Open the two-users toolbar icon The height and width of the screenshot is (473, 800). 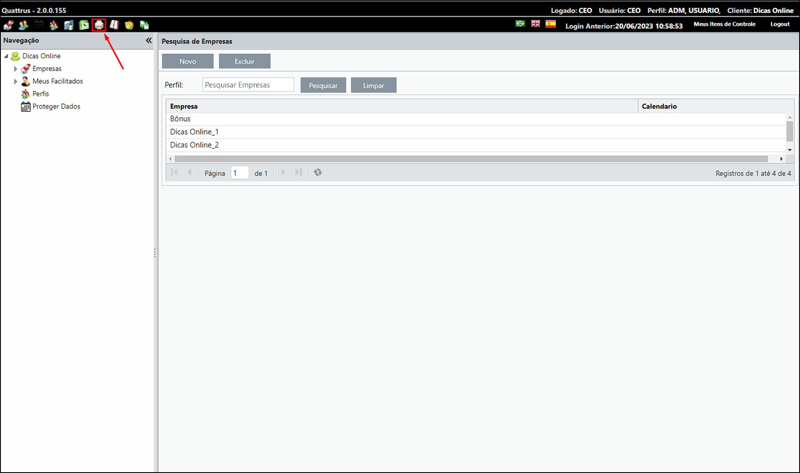pos(23,25)
